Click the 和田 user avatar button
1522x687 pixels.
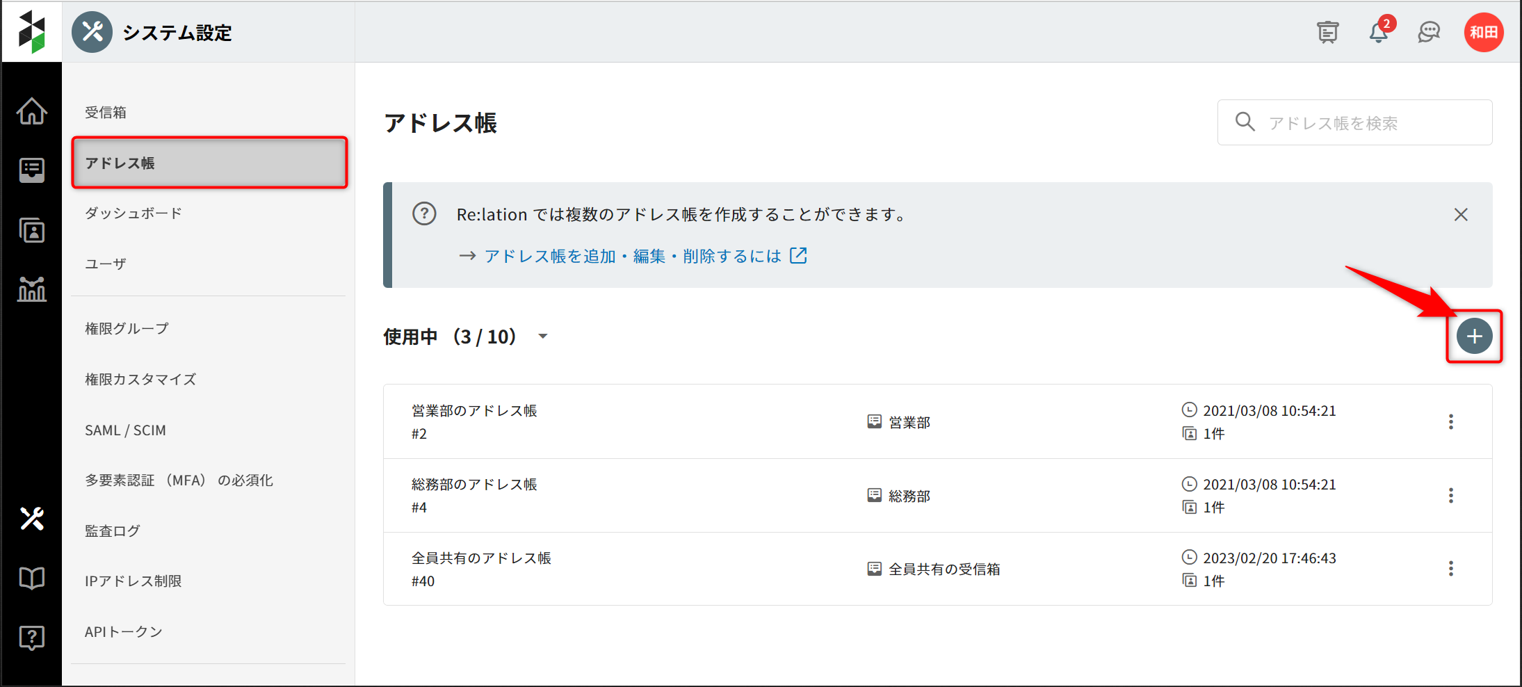[x=1484, y=33]
